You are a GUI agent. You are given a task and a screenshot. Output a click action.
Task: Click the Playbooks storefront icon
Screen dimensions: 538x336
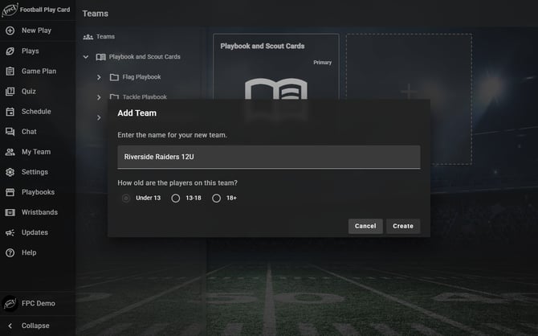(10, 192)
